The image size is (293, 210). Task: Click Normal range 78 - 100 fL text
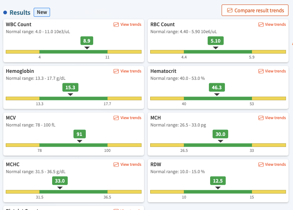[31, 125]
